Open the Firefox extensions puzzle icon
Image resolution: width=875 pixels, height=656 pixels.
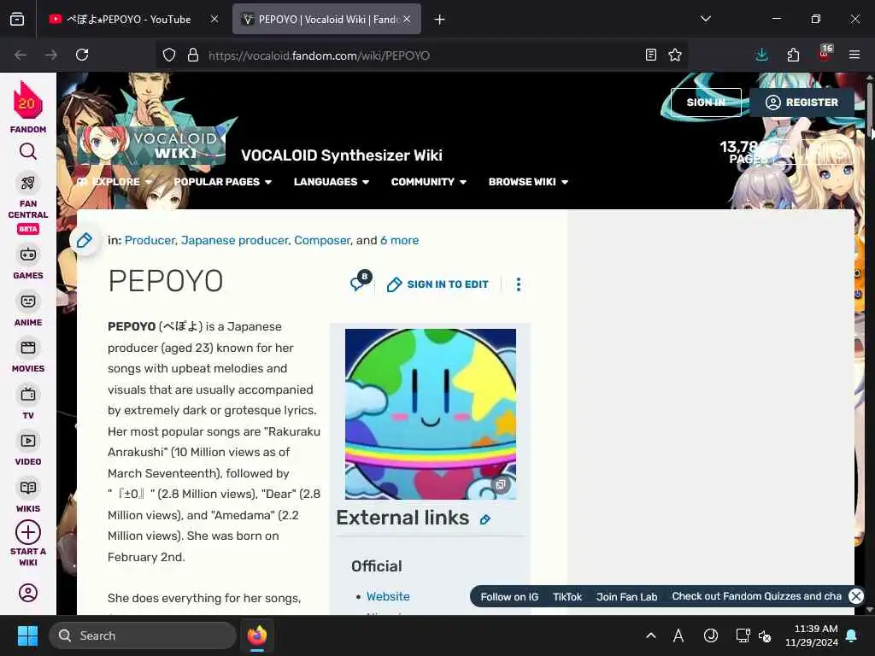pyautogui.click(x=793, y=55)
